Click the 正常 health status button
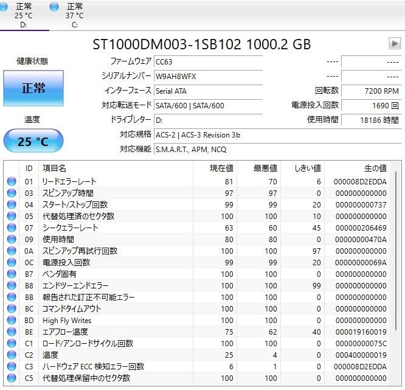The width and height of the screenshot is (405, 390). click(33, 88)
